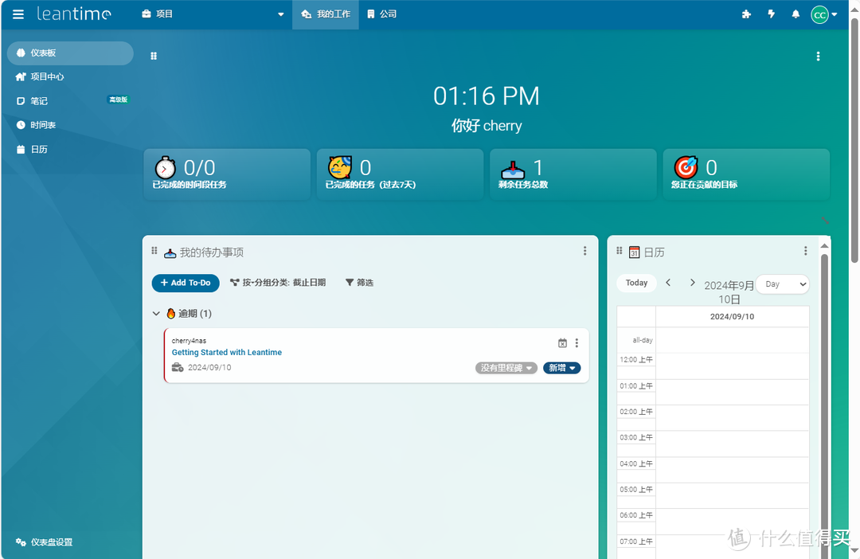Open the 没有里程碑 milestone dropdown

(506, 367)
